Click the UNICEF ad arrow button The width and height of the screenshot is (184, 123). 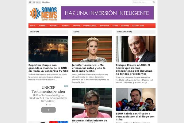[x=48, y=110]
